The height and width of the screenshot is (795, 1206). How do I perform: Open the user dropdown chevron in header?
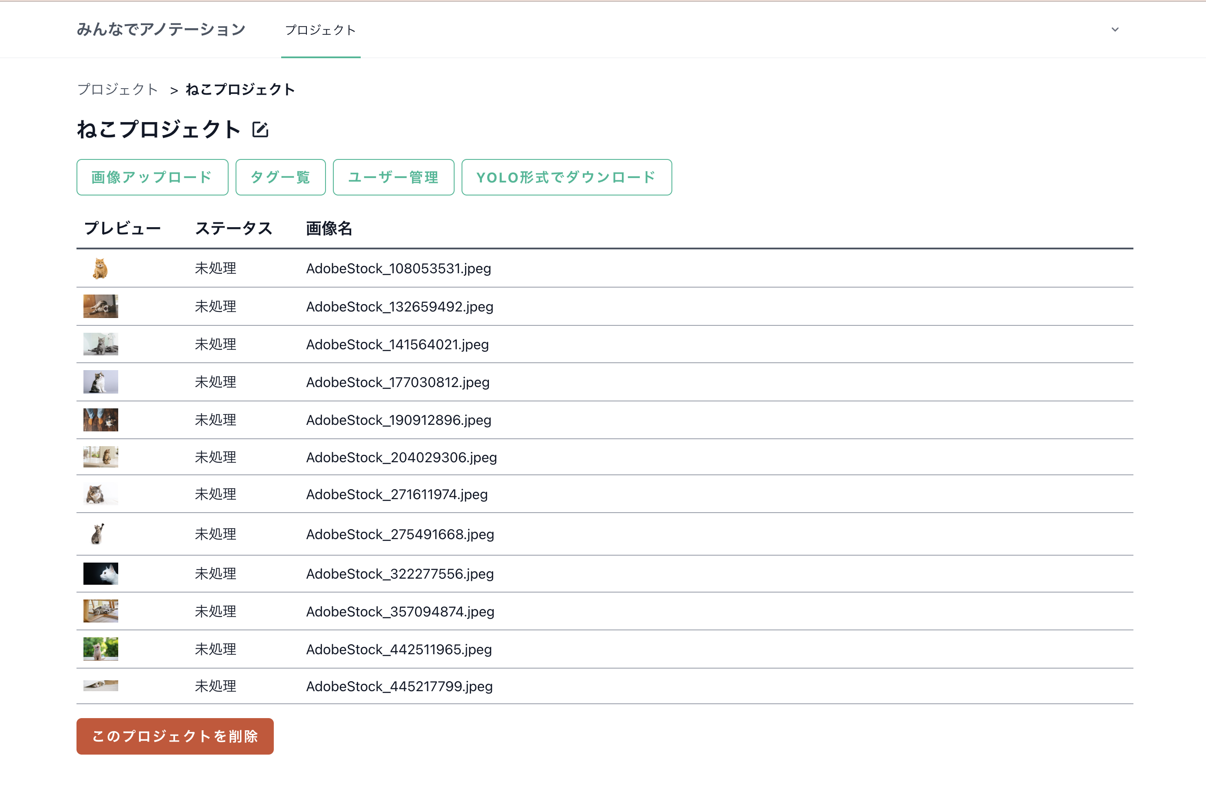[1115, 30]
